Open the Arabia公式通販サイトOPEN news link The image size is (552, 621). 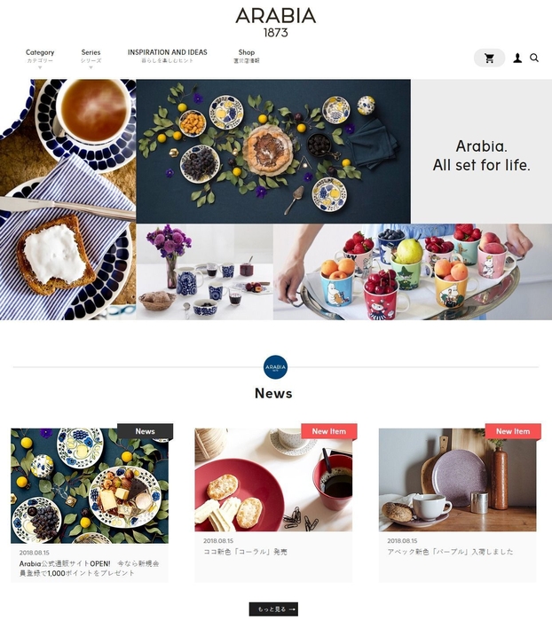coord(89,568)
